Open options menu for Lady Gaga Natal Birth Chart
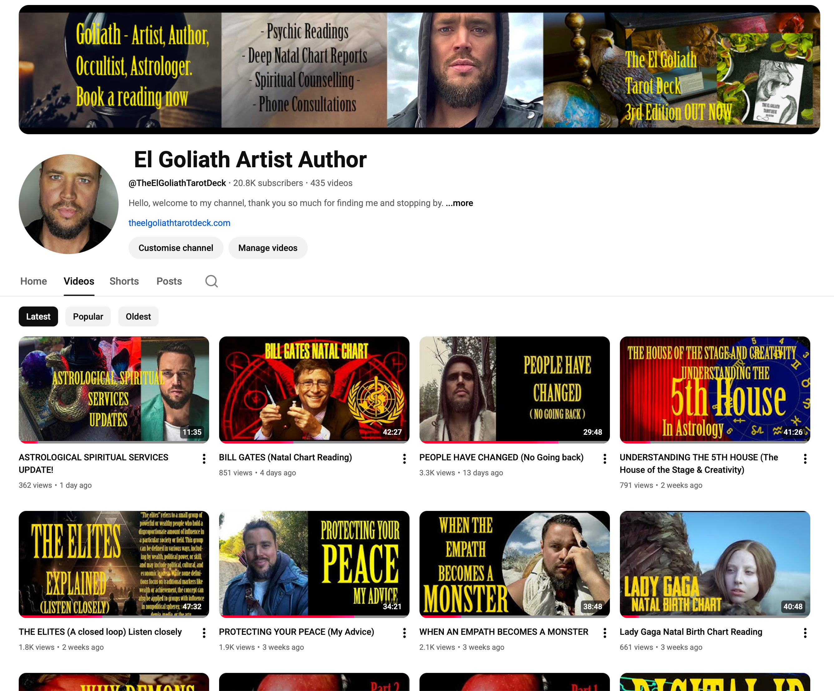The width and height of the screenshot is (834, 691). 805,633
